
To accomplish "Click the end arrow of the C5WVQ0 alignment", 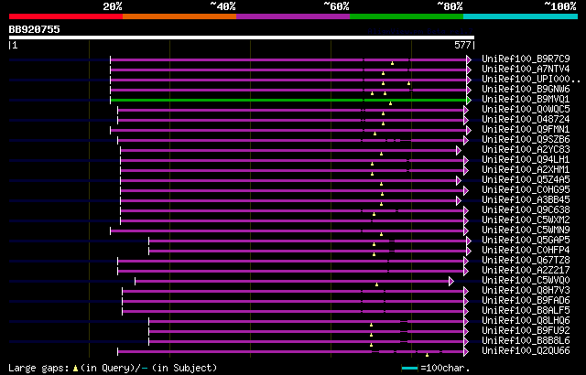I will click(x=451, y=282).
